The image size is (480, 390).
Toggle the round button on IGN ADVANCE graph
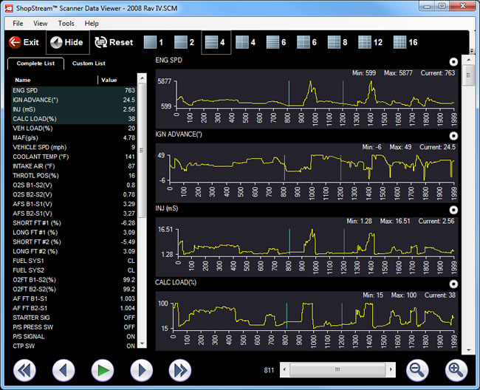tap(453, 136)
